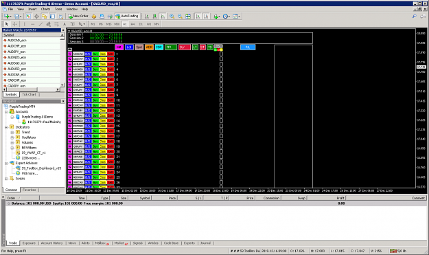
Task: Click the cyan CDW dashboard button
Action: point(159,47)
